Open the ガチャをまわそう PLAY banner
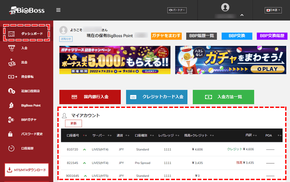This screenshot has height=182, width=290. pyautogui.click(x=231, y=60)
